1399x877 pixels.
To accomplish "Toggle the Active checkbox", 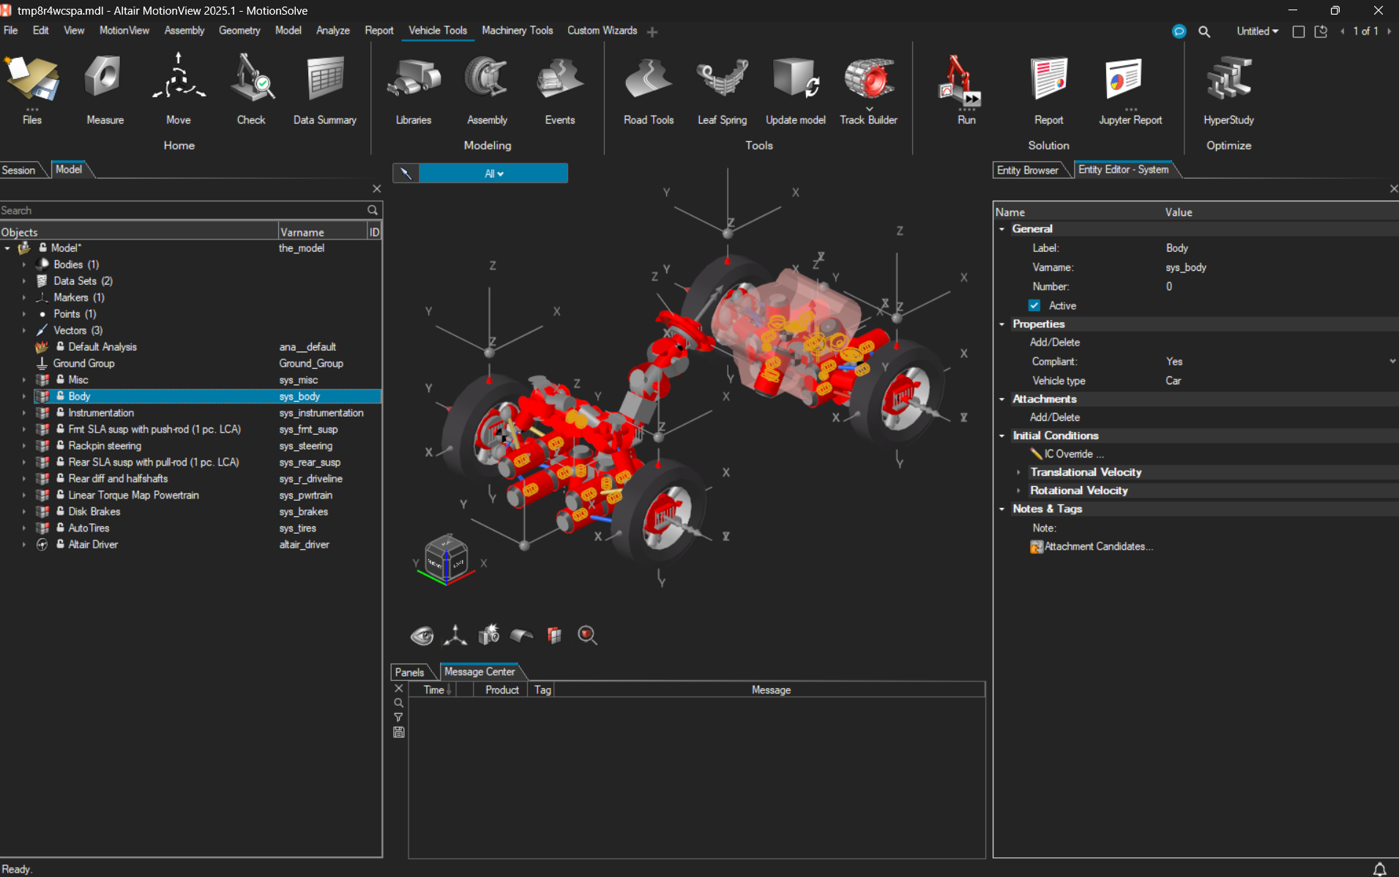I will pyautogui.click(x=1034, y=306).
